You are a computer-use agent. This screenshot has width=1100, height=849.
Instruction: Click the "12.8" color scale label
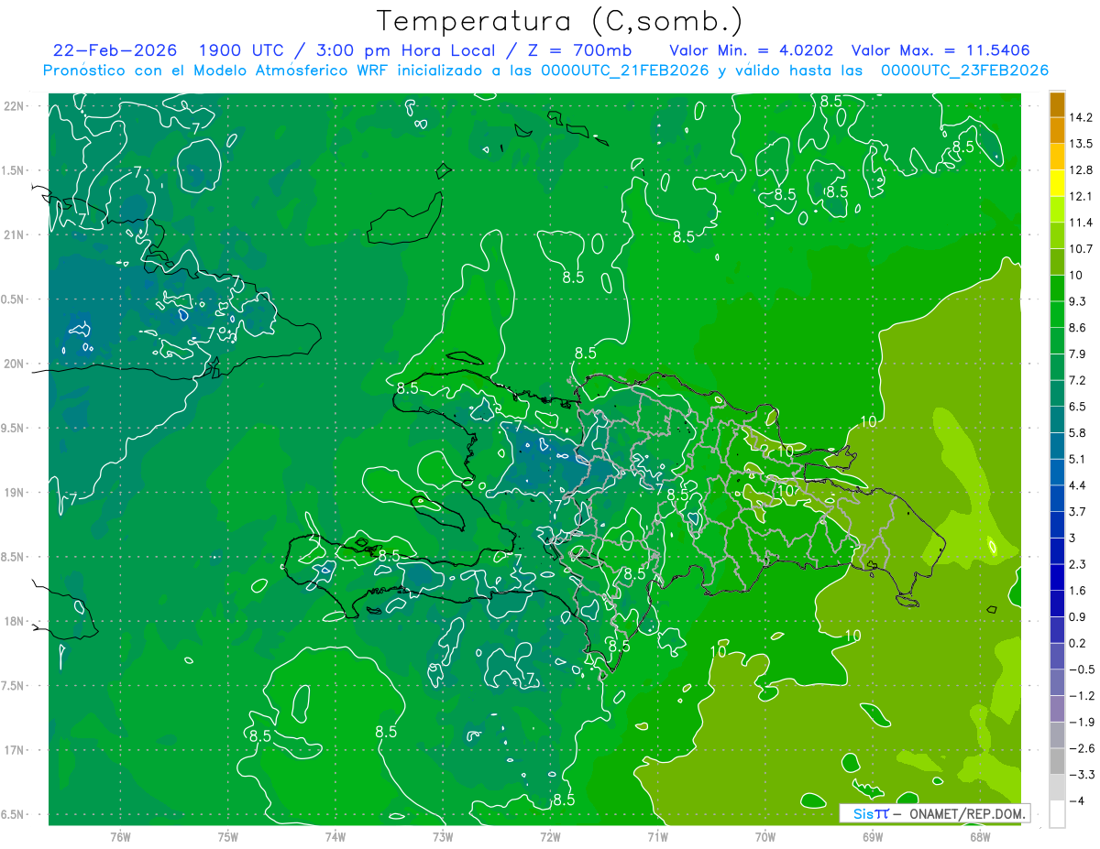click(1081, 170)
